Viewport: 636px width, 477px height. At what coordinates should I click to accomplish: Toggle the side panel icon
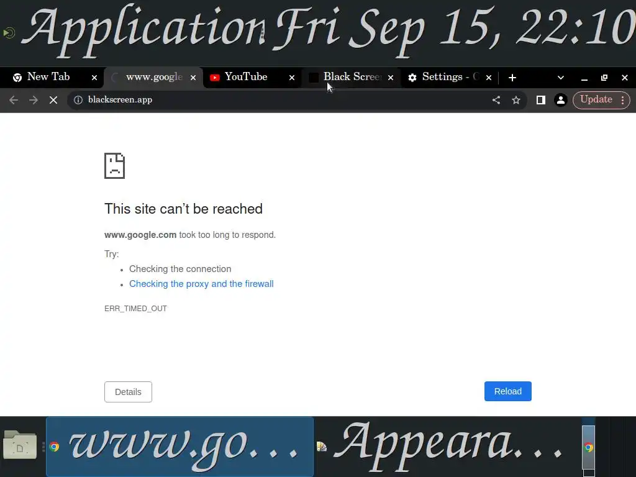click(541, 100)
